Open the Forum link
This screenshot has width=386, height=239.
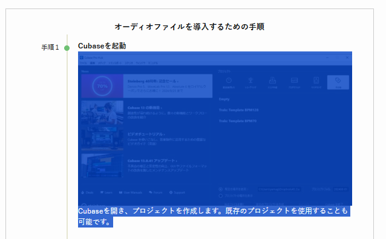point(155,192)
